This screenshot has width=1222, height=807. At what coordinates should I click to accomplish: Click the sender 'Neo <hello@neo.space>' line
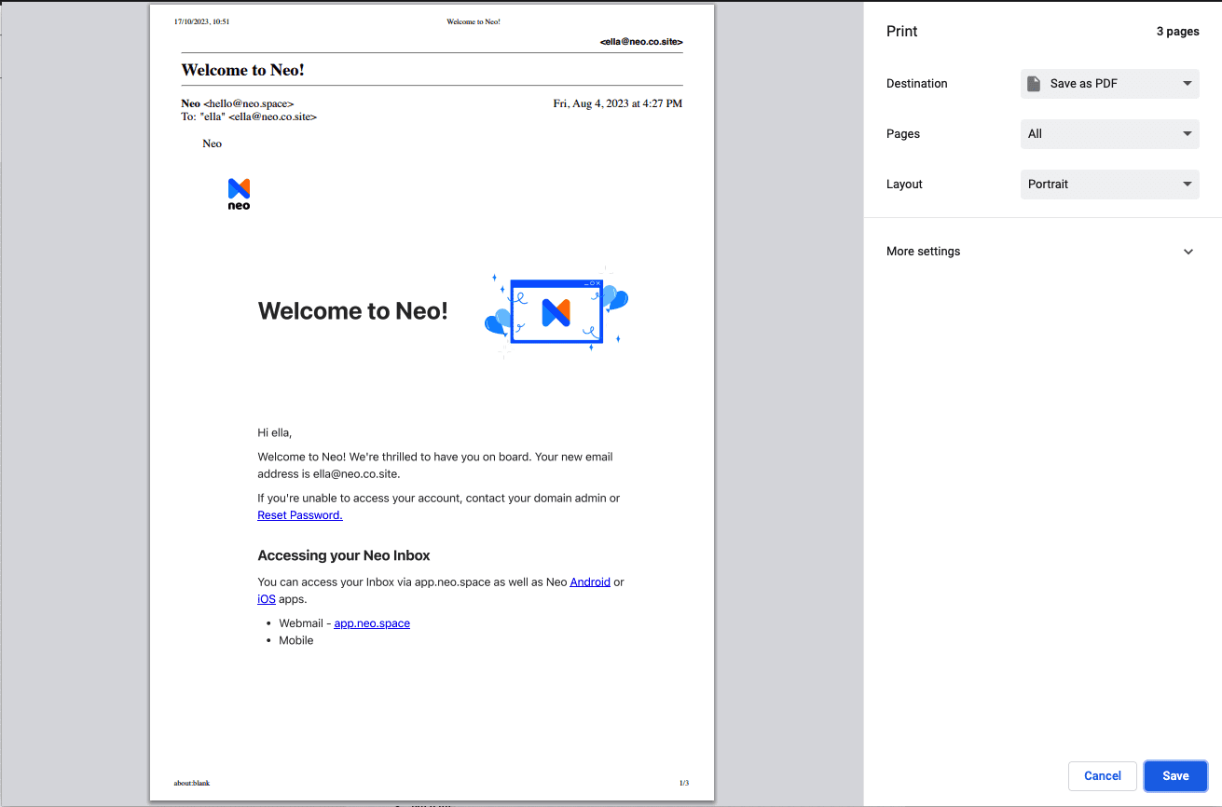point(238,103)
